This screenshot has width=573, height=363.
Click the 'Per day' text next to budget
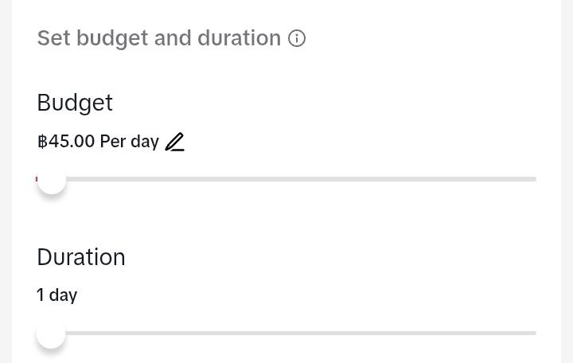click(130, 142)
